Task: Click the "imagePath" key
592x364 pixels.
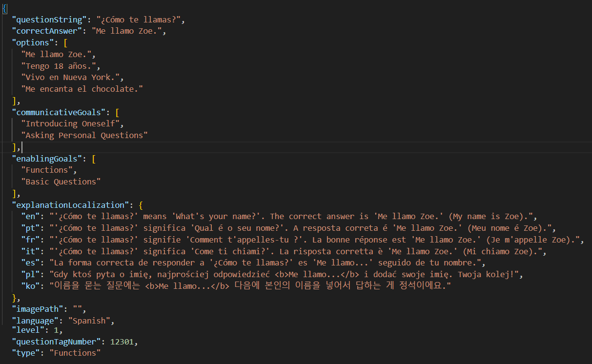Action: click(38, 309)
